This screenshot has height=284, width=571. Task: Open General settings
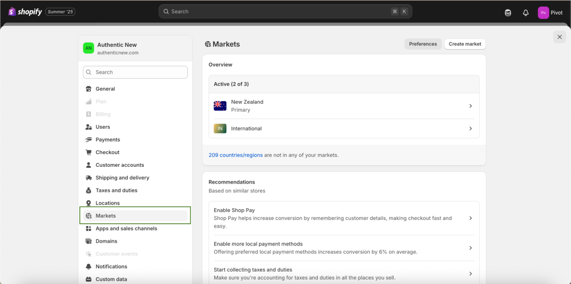(136, 89)
